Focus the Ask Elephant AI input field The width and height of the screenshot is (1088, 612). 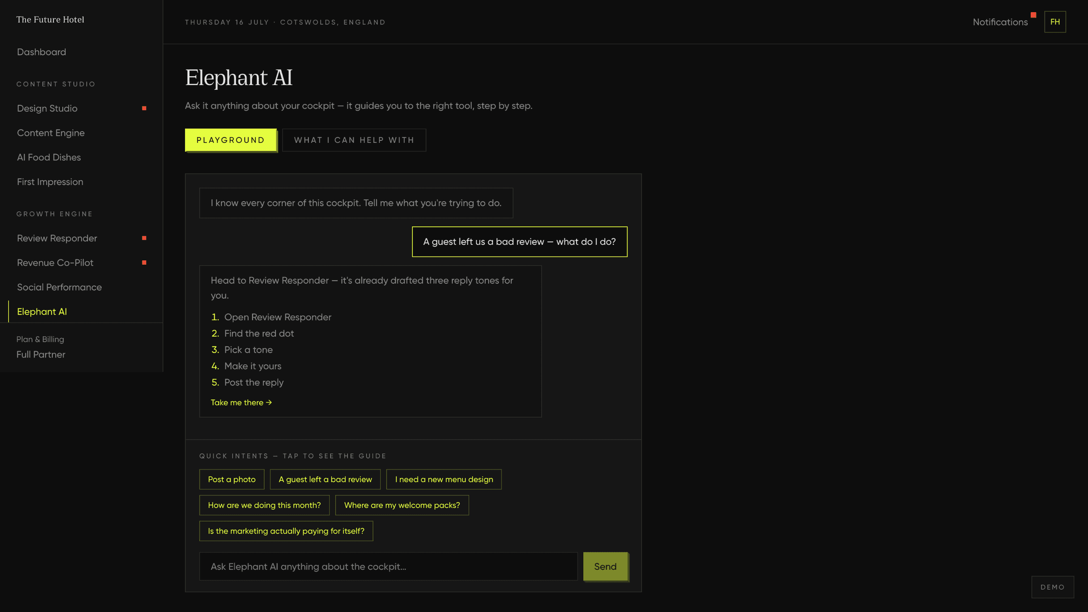click(x=388, y=566)
